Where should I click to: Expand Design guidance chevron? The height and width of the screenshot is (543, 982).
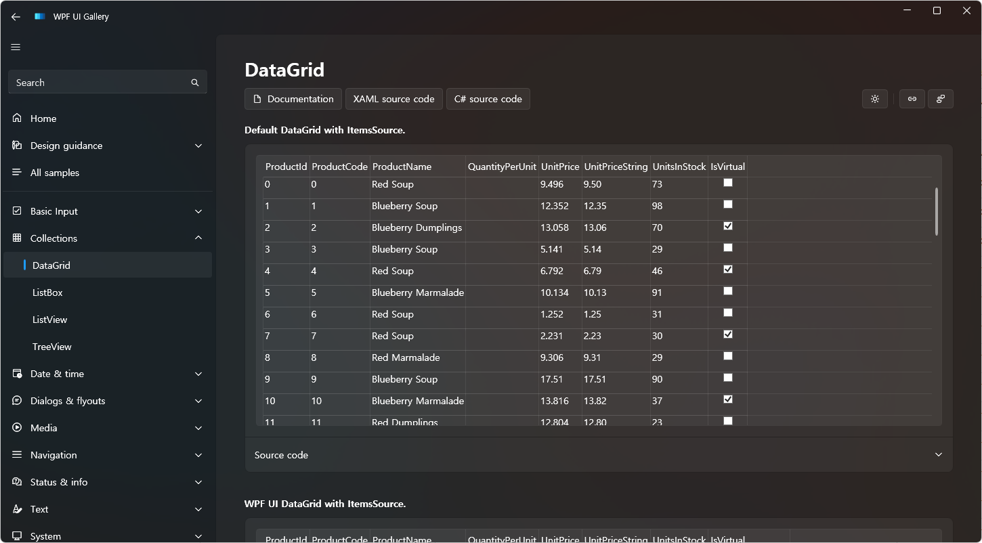198,146
